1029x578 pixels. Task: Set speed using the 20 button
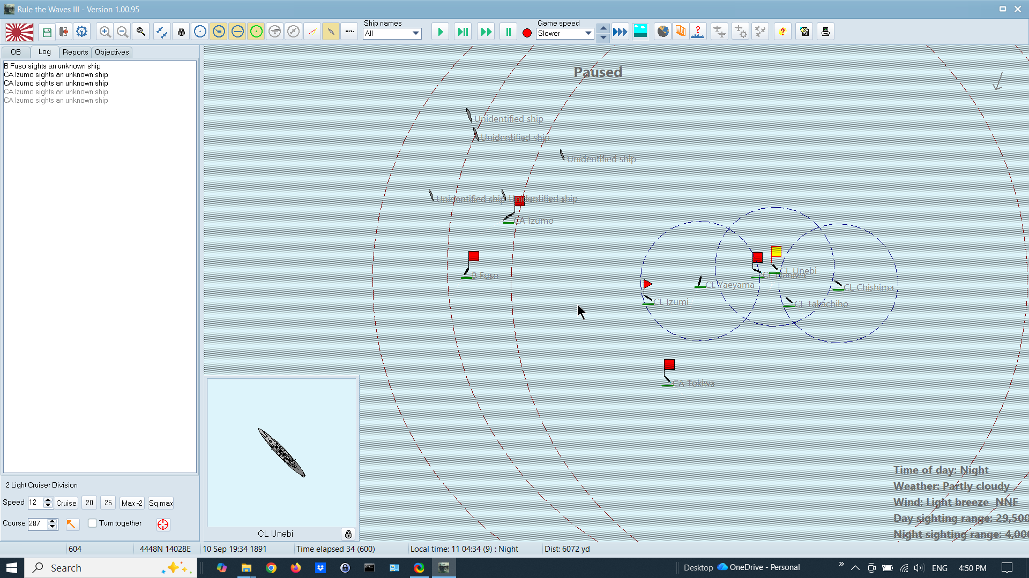90,503
